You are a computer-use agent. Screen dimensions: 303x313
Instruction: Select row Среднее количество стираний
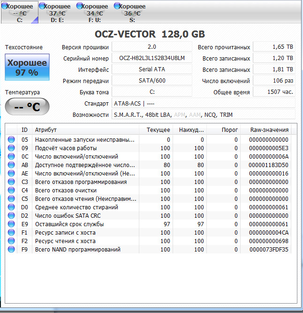pos(148,207)
